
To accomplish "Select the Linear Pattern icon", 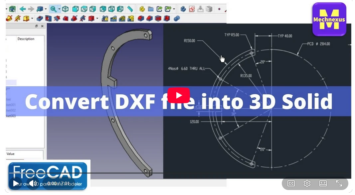I will [113, 18].
